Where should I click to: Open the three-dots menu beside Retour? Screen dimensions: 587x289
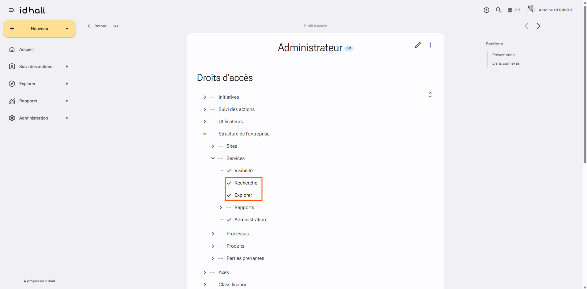point(116,26)
